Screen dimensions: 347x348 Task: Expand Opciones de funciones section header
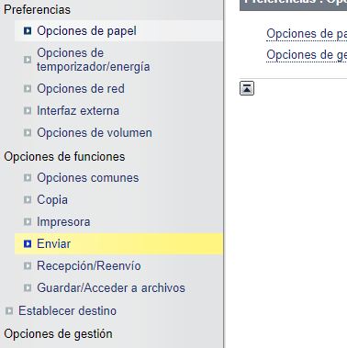pos(64,156)
